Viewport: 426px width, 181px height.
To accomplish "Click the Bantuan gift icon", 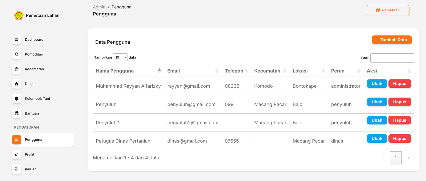I will (x=17, y=113).
